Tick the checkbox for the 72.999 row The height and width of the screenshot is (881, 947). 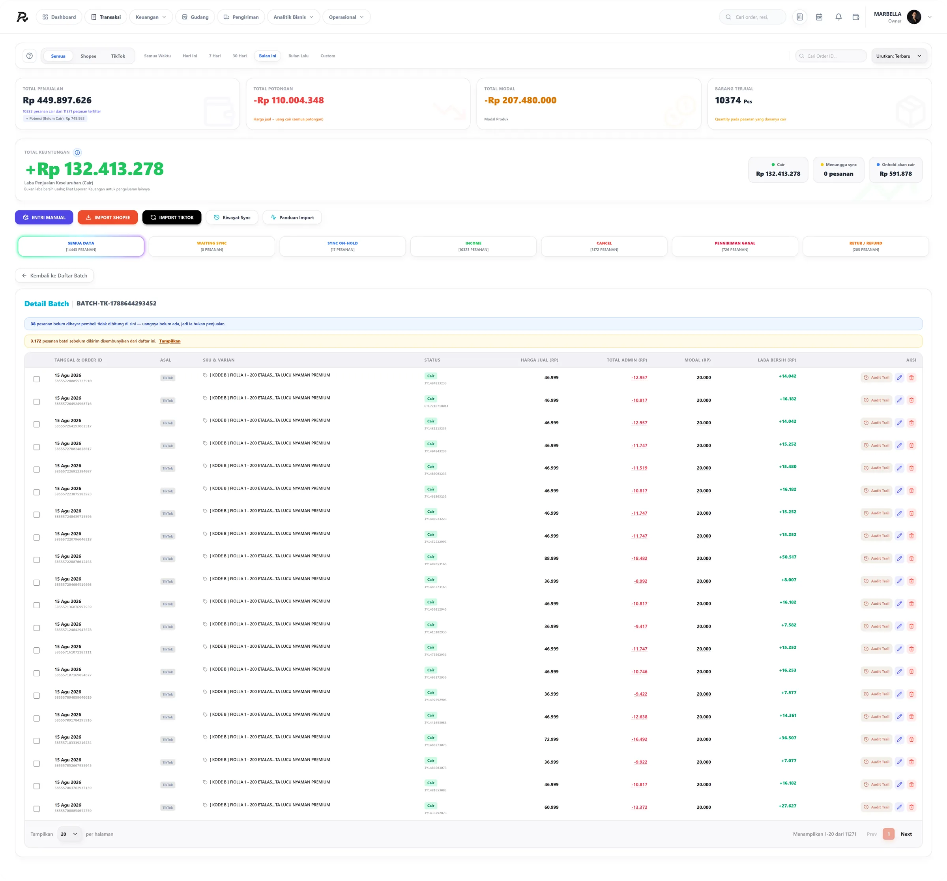point(37,741)
